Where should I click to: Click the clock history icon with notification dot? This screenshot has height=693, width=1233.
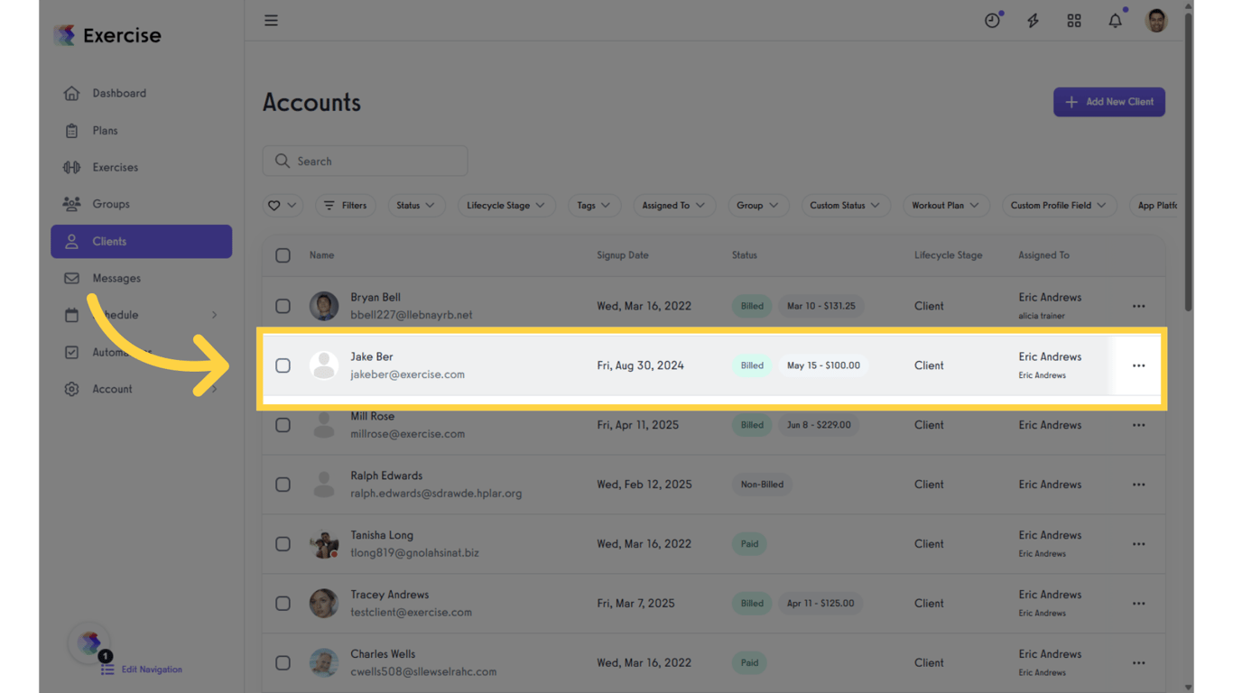tap(992, 20)
